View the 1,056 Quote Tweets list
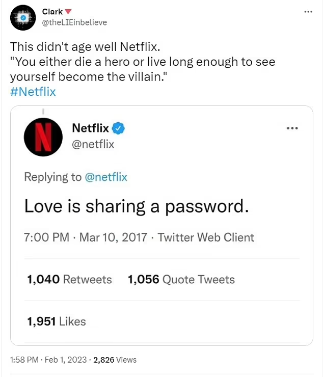The width and height of the screenshot is (323, 377). [181, 279]
